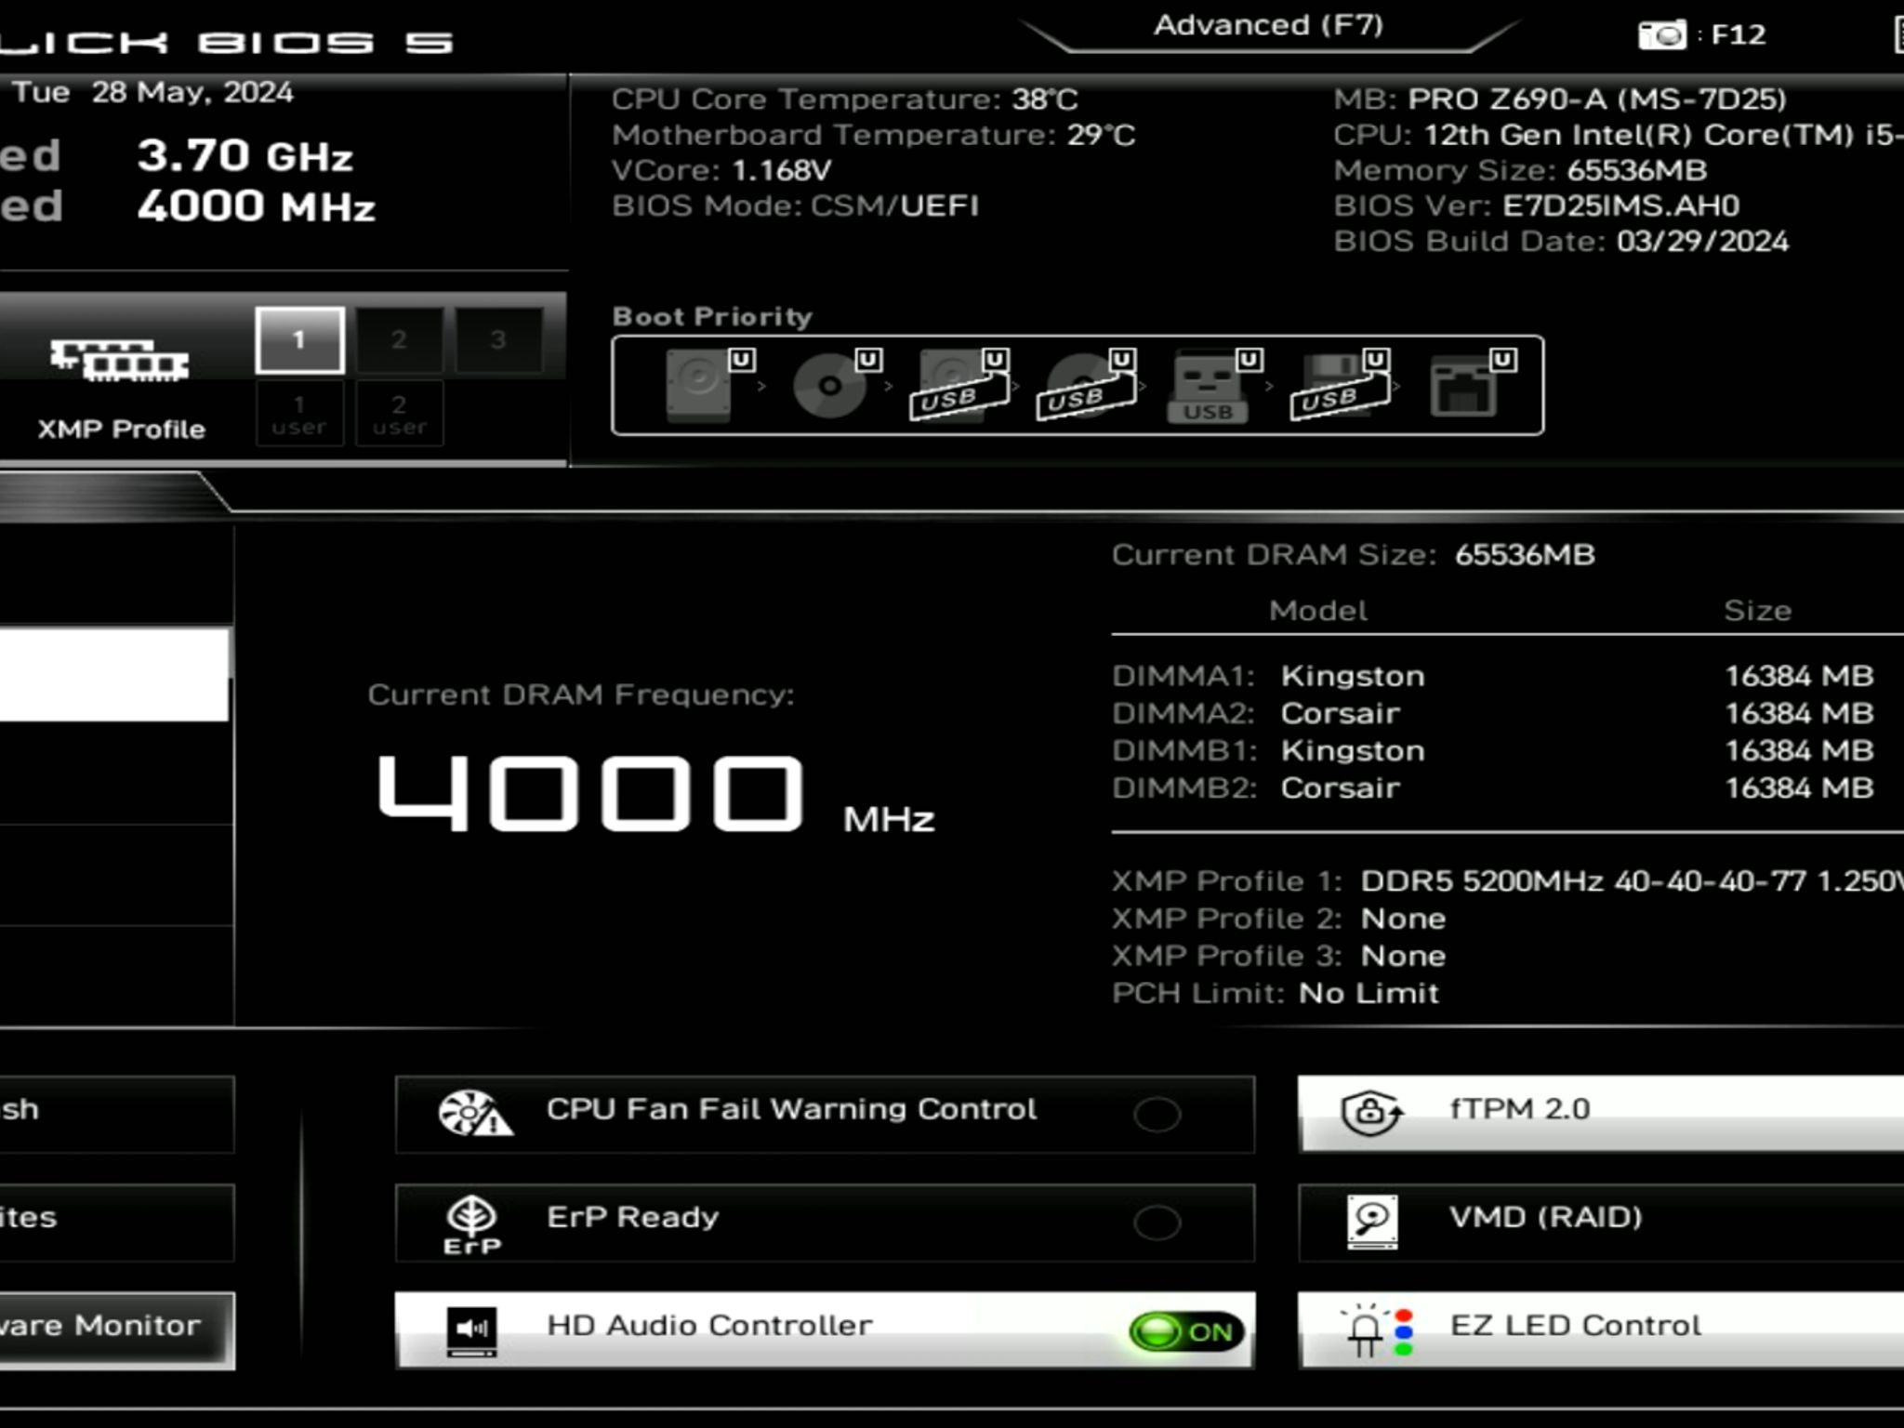Screen dimensions: 1904x1428
Task: Click the HD Audio speaker icon
Action: 472,1331
